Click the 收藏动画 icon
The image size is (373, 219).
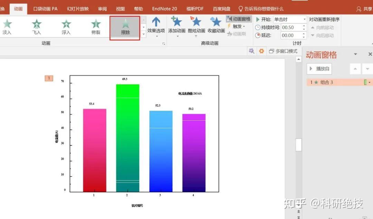[216, 27]
